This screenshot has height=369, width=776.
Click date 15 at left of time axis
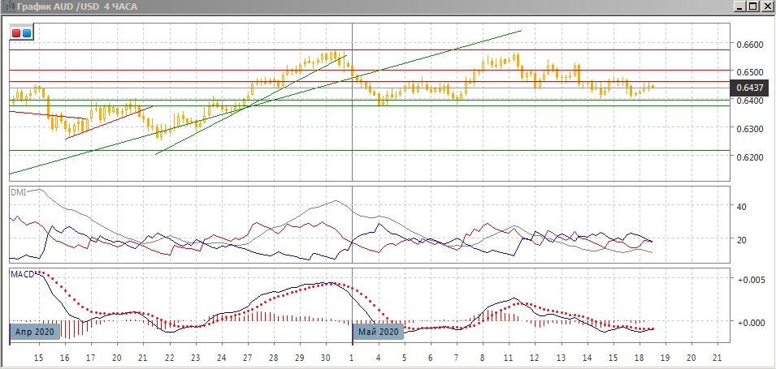[38, 357]
